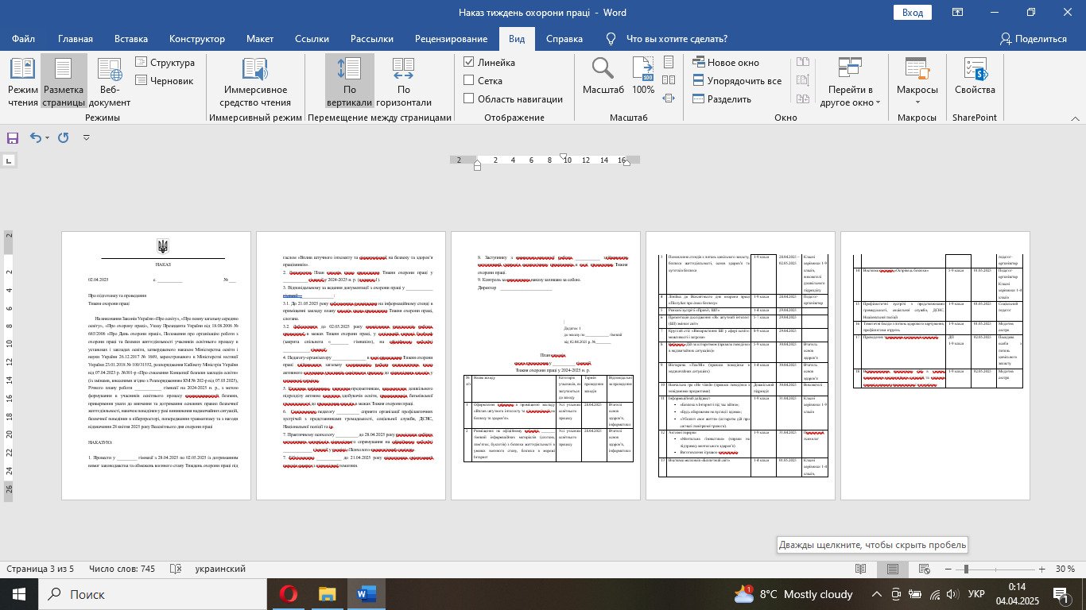Expand the Macros (Макросы) dropdown arrow
The height and width of the screenshot is (610, 1086).
click(917, 102)
